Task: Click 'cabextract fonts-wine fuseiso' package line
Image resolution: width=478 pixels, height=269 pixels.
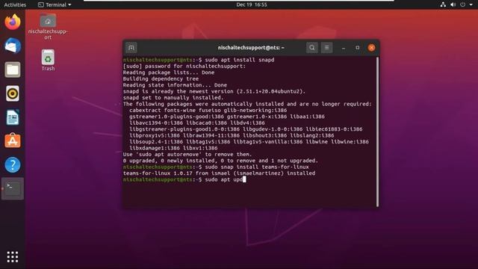Action: pyautogui.click(x=208, y=111)
